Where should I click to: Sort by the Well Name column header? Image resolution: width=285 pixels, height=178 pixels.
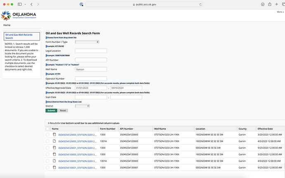coord(160,129)
